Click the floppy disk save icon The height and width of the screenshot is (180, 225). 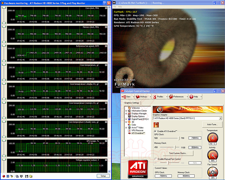click(27, 176)
